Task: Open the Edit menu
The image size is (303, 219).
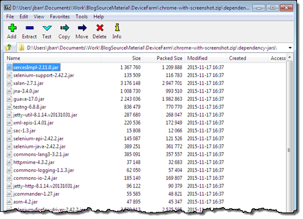Action: [24, 17]
